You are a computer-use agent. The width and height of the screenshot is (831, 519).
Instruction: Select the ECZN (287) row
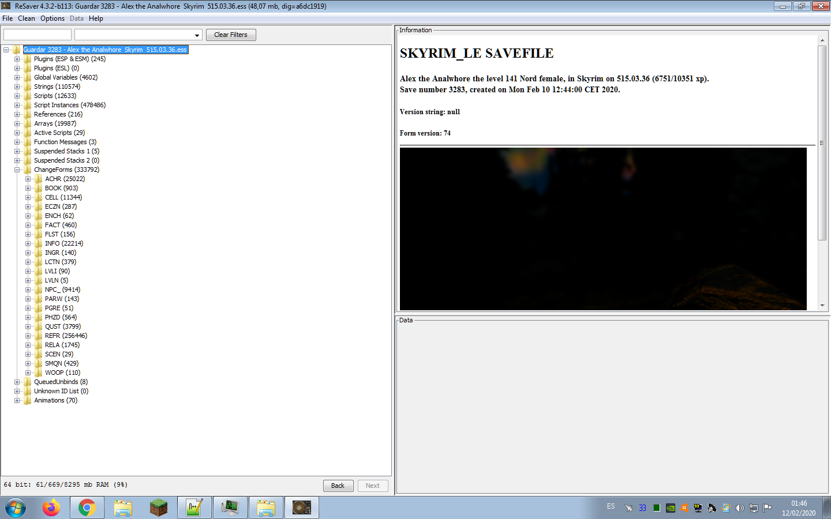(61, 206)
